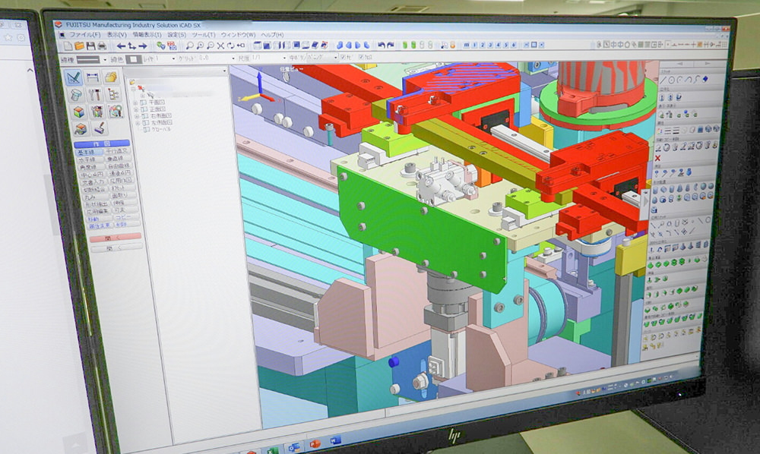The width and height of the screenshot is (760, 454).
Task: Click the blue up-level arrow icon
Action: pyautogui.click(x=131, y=46)
